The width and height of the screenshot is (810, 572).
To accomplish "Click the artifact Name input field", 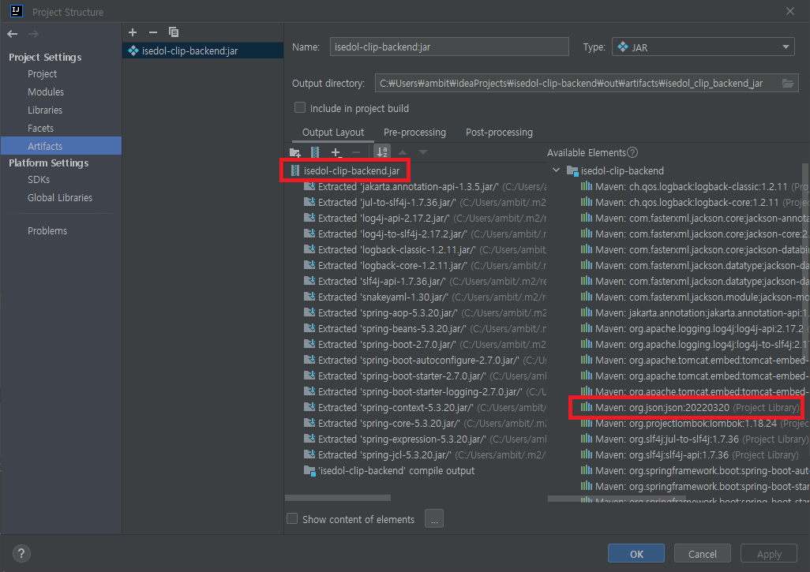I will point(449,47).
